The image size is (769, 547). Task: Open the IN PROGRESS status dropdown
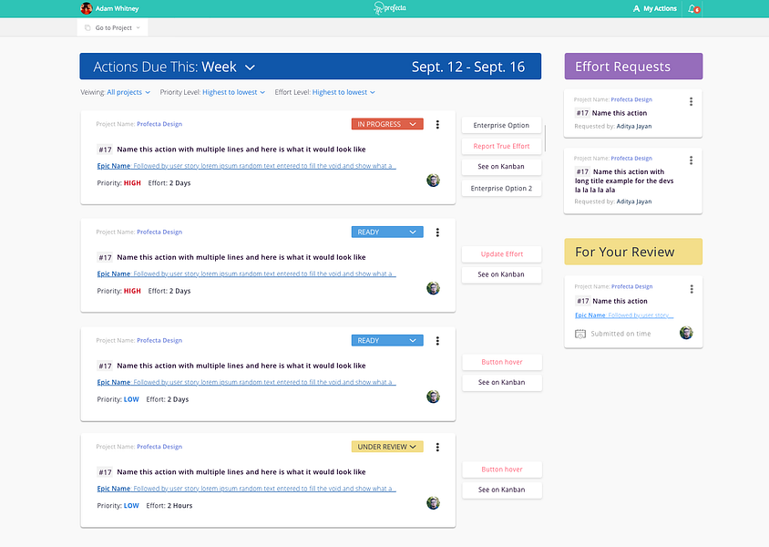[387, 124]
